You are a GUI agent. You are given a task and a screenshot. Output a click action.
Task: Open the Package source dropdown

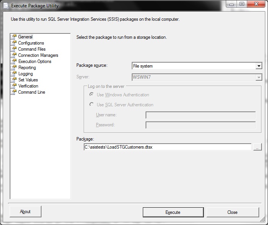pos(258,66)
